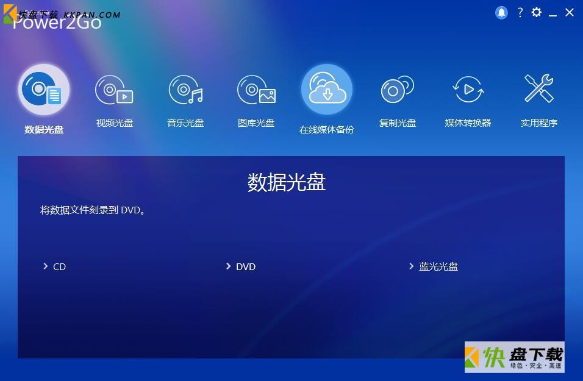This screenshot has width=583, height=381.
Task: Click the 实用程序 label
Action: point(538,123)
